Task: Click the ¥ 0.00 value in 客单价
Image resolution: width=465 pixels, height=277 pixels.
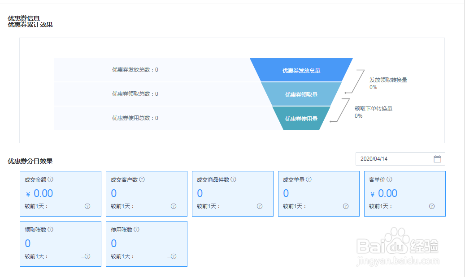Action: (x=384, y=193)
